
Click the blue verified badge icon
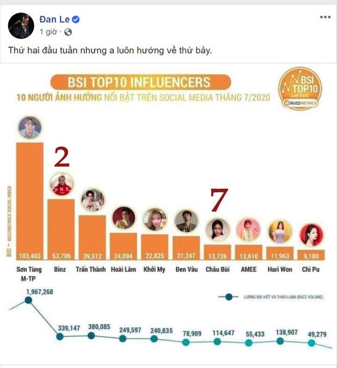pos(76,20)
